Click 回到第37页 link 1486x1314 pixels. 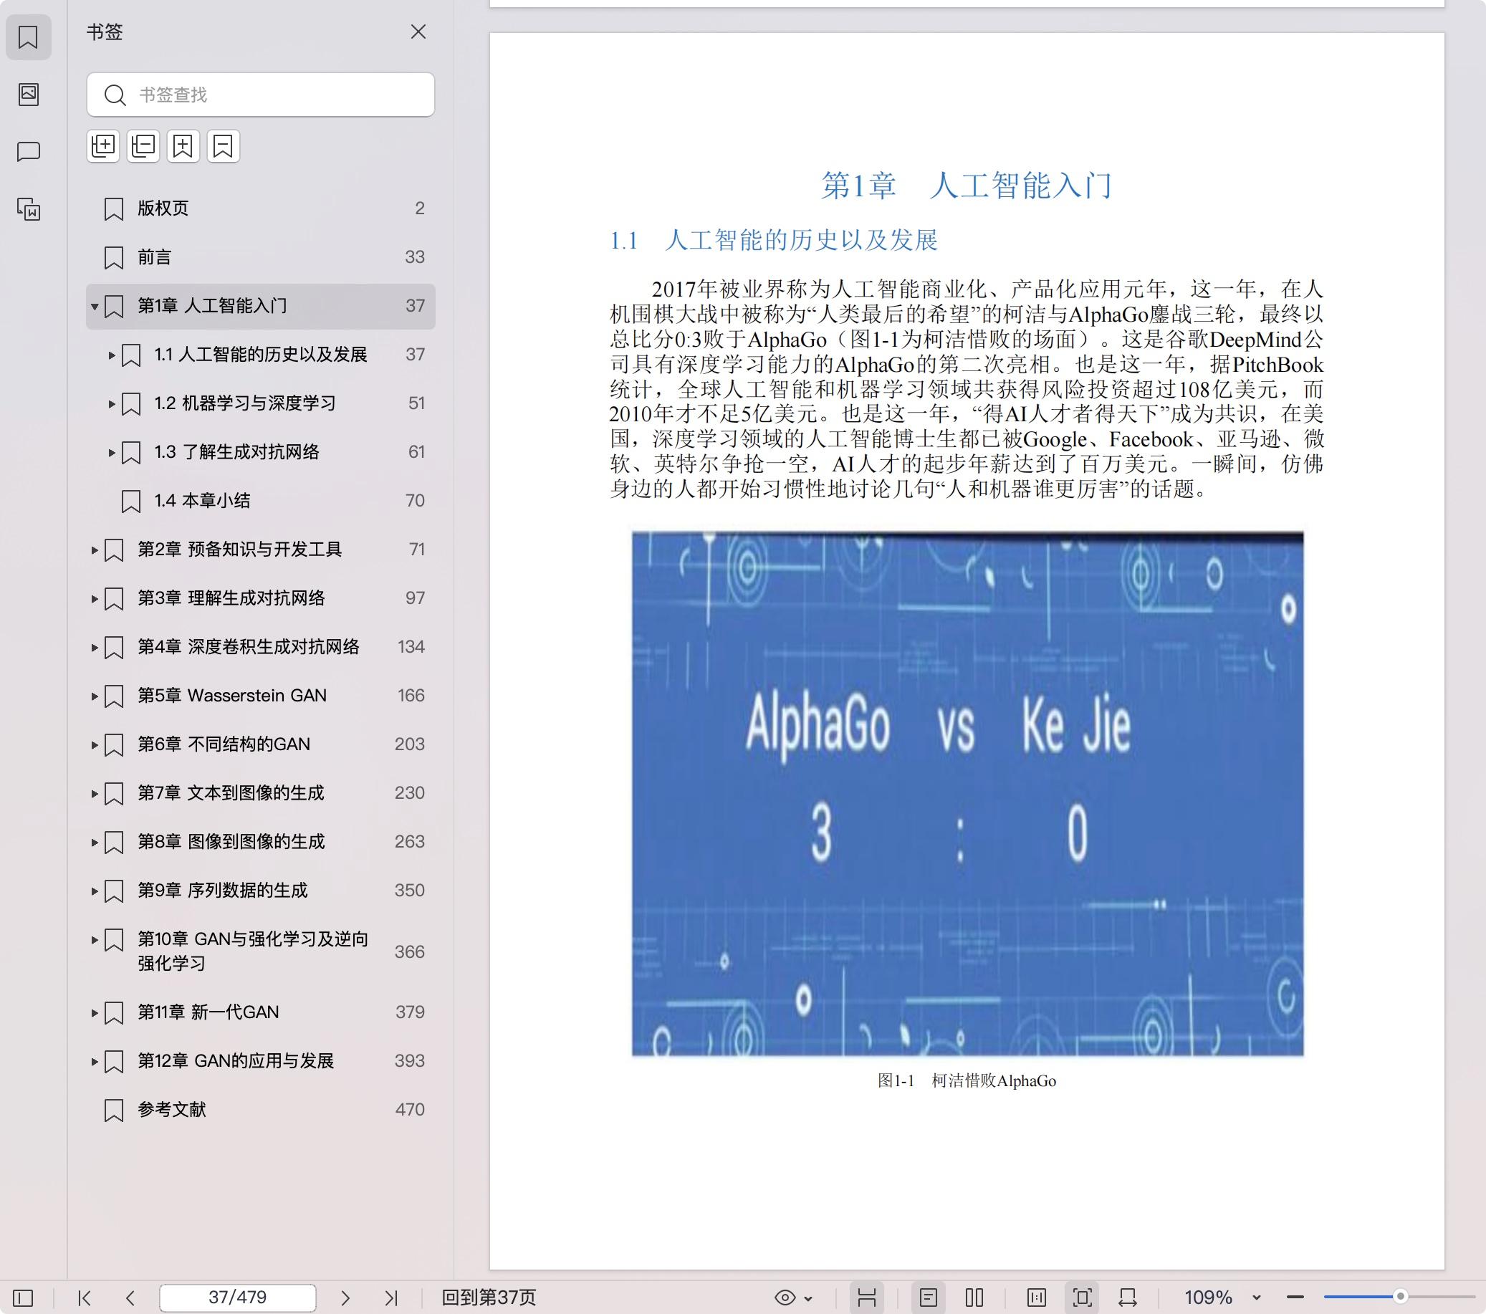tap(489, 1298)
